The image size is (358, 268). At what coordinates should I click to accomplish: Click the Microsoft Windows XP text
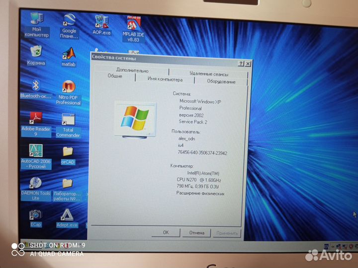click(200, 101)
